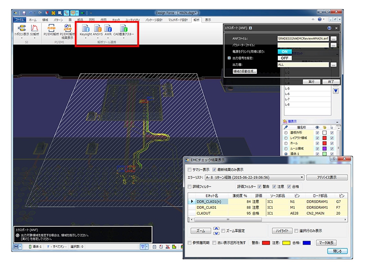
Task: Open the Keysight export tool
Action: pos(86,30)
